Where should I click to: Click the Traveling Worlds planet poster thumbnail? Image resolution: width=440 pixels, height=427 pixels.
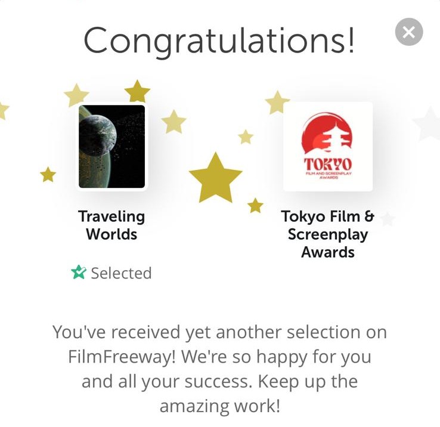(112, 147)
